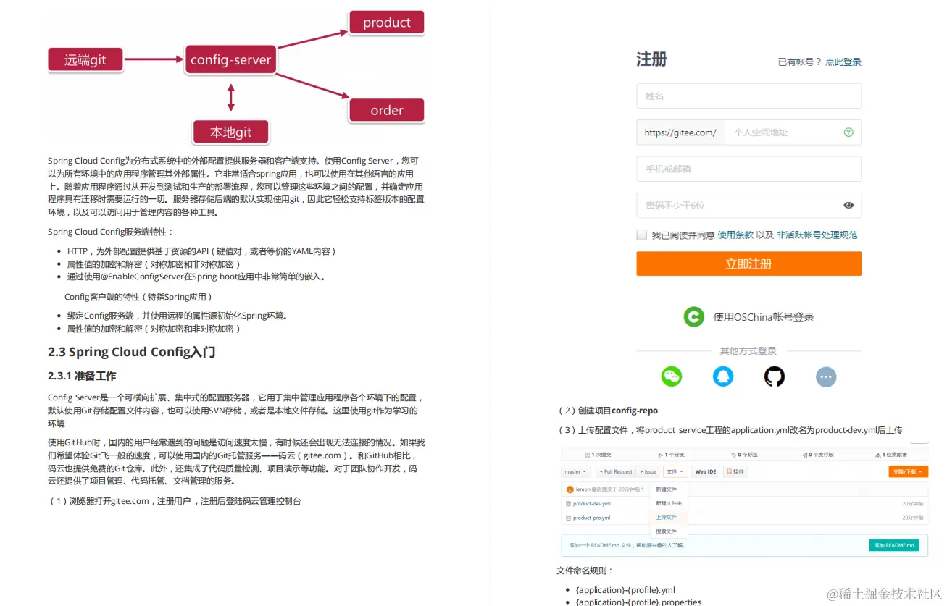Choose 新建文件 from the file menu
947x606 pixels.
667,489
